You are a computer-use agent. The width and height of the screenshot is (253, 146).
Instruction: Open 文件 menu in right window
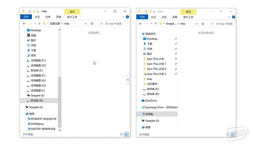pyautogui.click(x=142, y=17)
